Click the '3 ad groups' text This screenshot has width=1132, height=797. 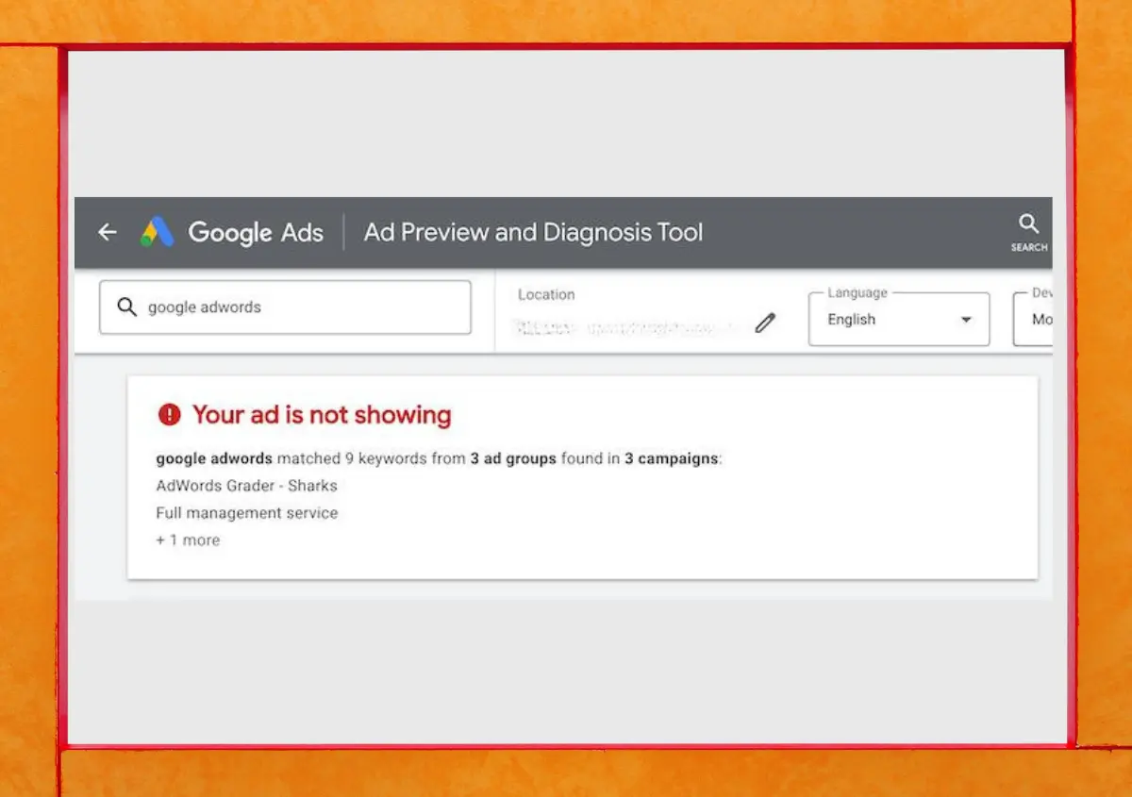(513, 459)
